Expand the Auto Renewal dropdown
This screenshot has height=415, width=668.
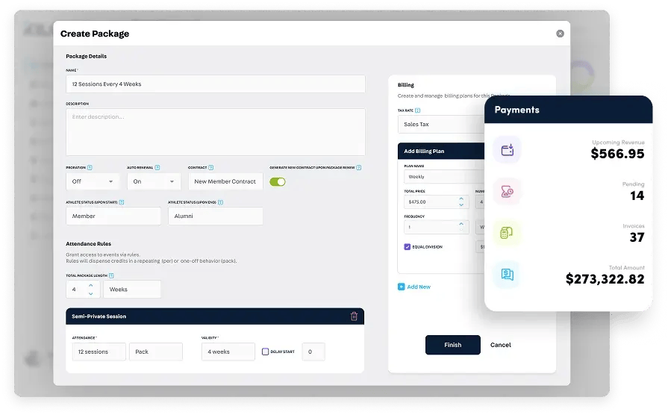(154, 181)
